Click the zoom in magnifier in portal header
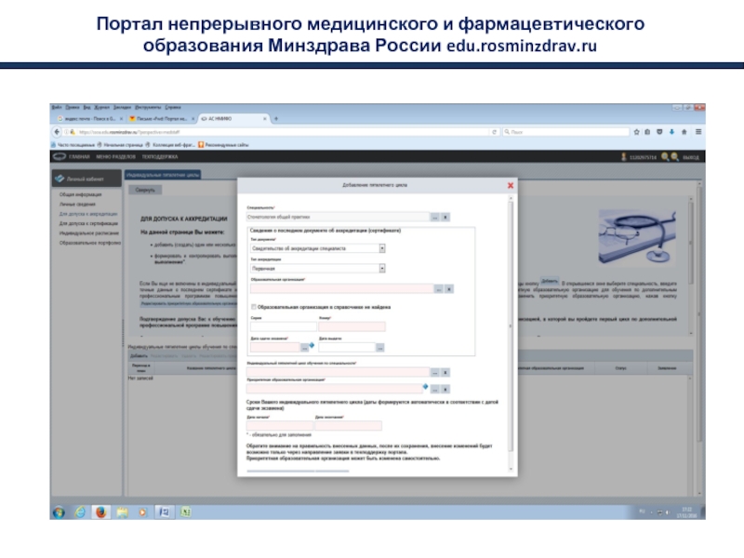Screen dimensions: 744x558 pos(665,157)
